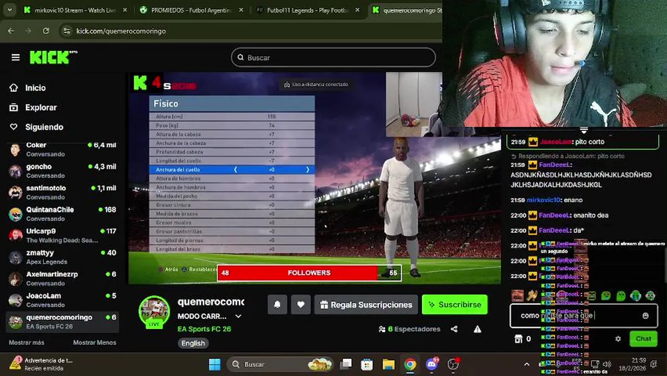Click the FOLLOWERS goal progress bar
The width and height of the screenshot is (667, 376).
[309, 273]
